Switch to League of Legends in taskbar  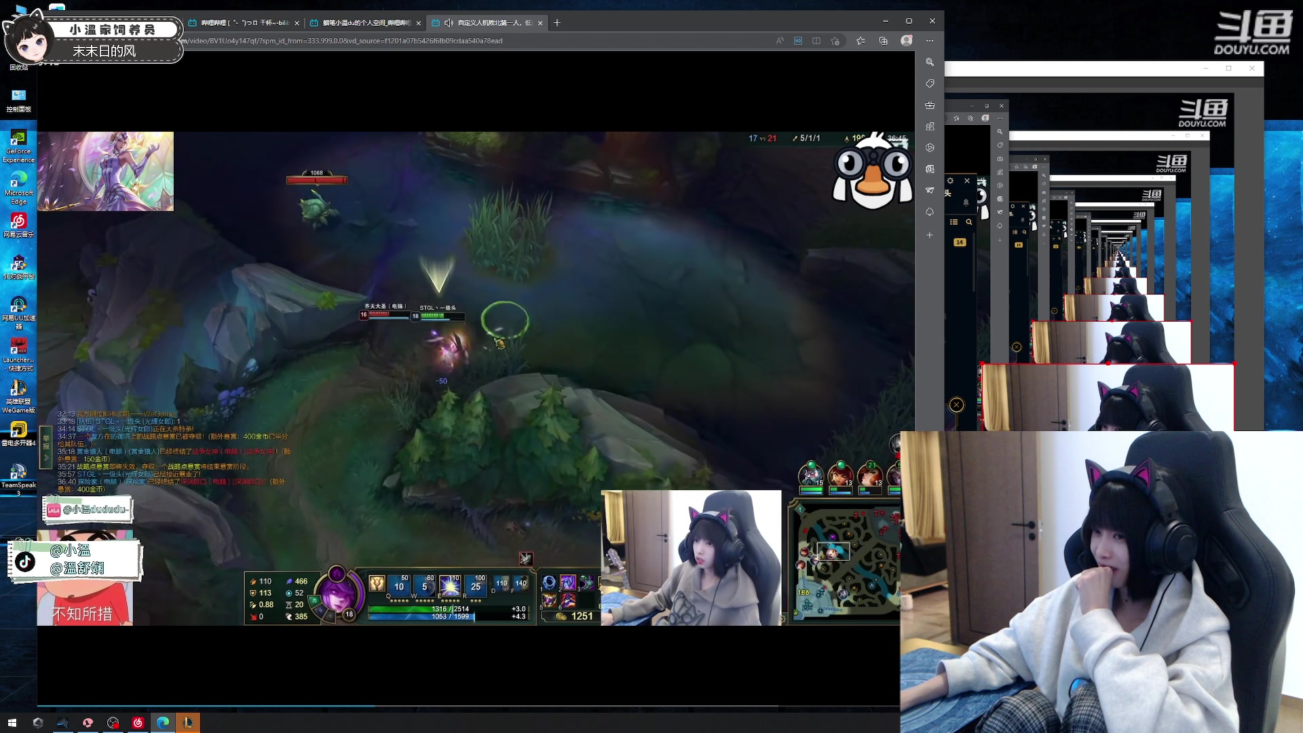(188, 723)
